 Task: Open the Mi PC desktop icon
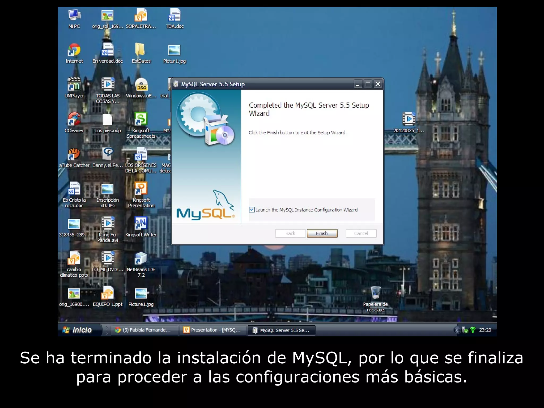tap(74, 15)
